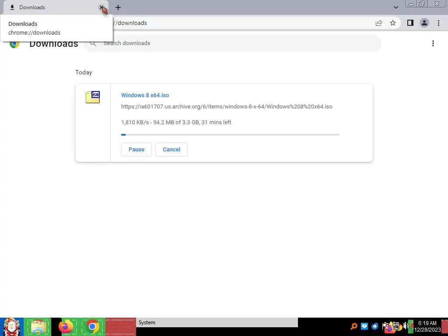
Task: Open the Chrome profile avatar
Action: [424, 23]
